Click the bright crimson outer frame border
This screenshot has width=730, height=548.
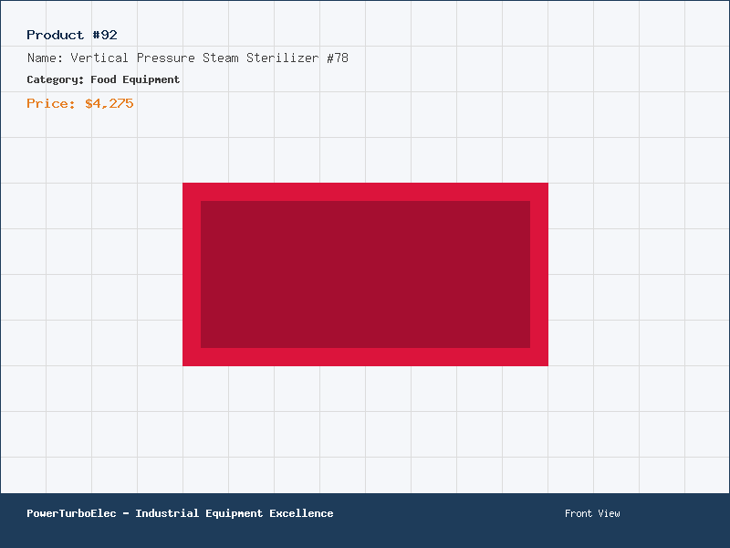pos(366,192)
